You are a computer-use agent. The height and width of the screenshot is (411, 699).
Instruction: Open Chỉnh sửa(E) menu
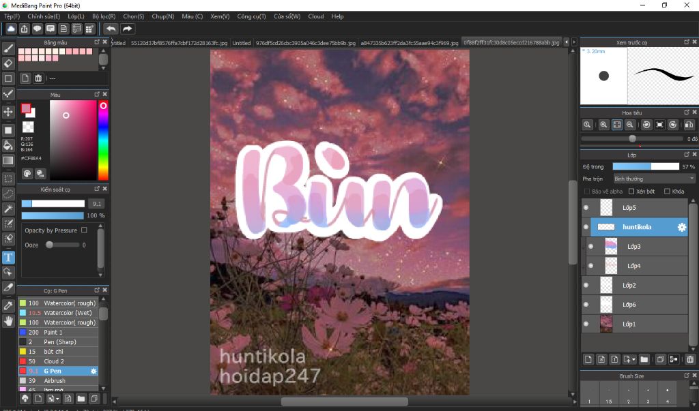pyautogui.click(x=44, y=16)
